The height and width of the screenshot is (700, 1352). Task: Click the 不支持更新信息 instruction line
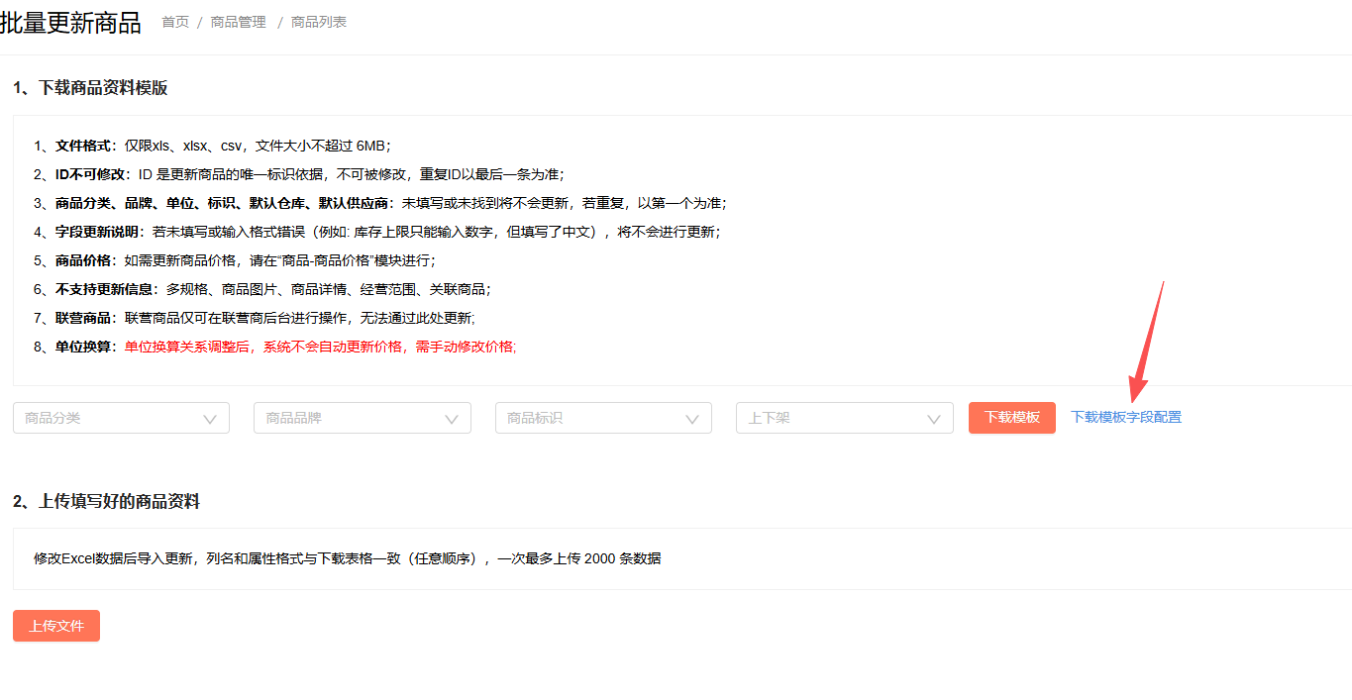(x=262, y=289)
